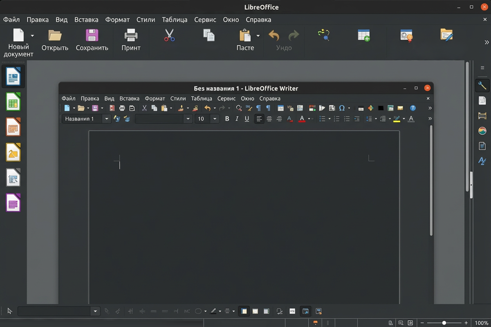Click the small scissors in Writer toolbar

[144, 108]
